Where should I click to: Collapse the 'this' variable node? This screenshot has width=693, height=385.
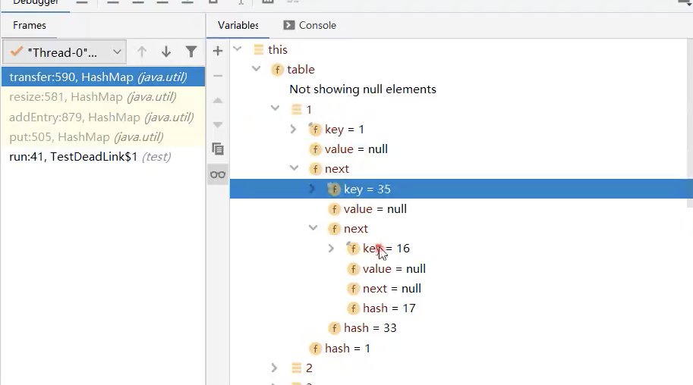(238, 49)
